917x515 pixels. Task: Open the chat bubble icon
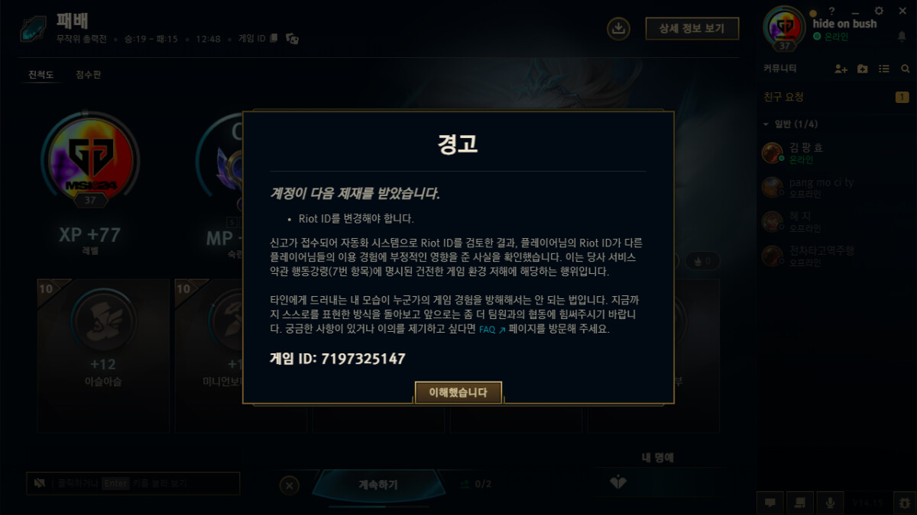(x=770, y=503)
